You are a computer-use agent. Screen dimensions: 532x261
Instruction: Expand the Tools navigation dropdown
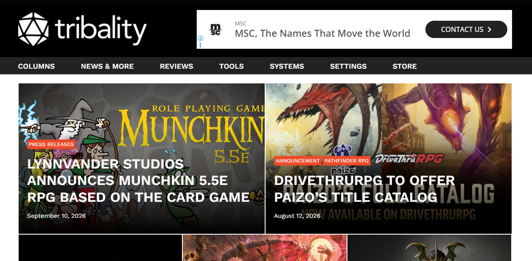point(231,66)
